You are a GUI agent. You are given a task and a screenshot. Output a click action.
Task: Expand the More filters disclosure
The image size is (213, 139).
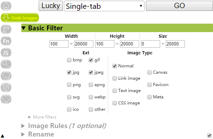42,117
